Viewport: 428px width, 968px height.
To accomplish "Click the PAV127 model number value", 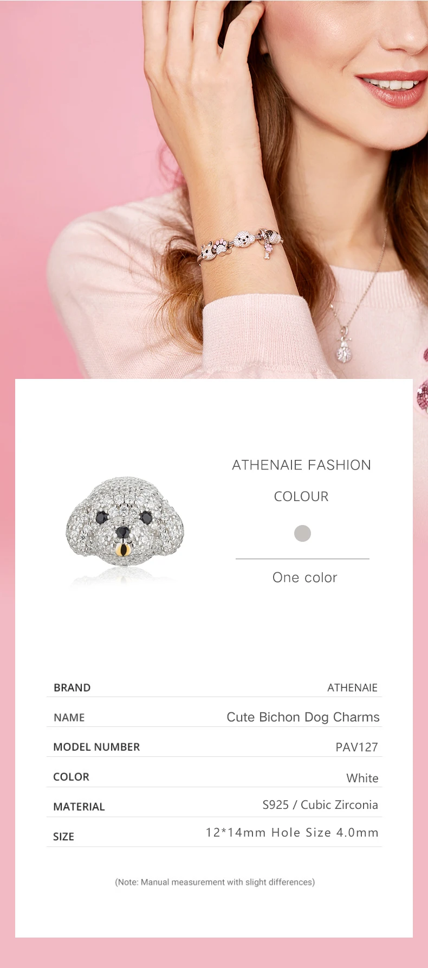I will coord(356,746).
